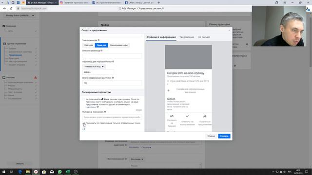Toggle the hide Share button checkbox
312x175 pixels.
[x=83, y=99]
